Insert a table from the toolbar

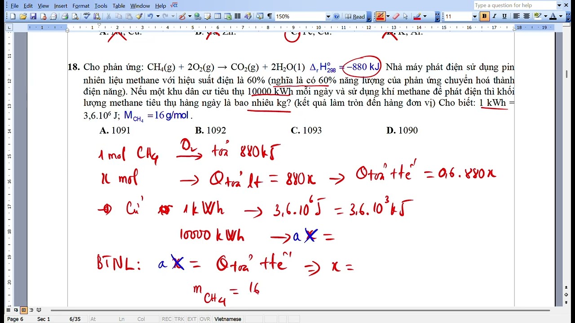point(217,17)
